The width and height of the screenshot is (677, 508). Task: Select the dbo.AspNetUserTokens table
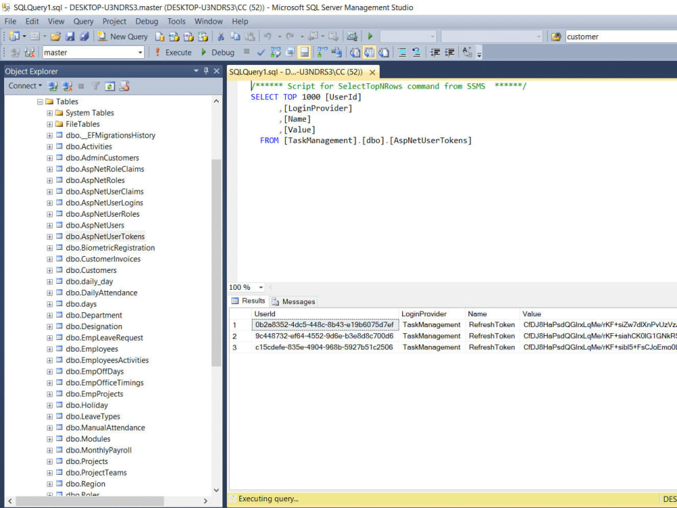(x=105, y=236)
